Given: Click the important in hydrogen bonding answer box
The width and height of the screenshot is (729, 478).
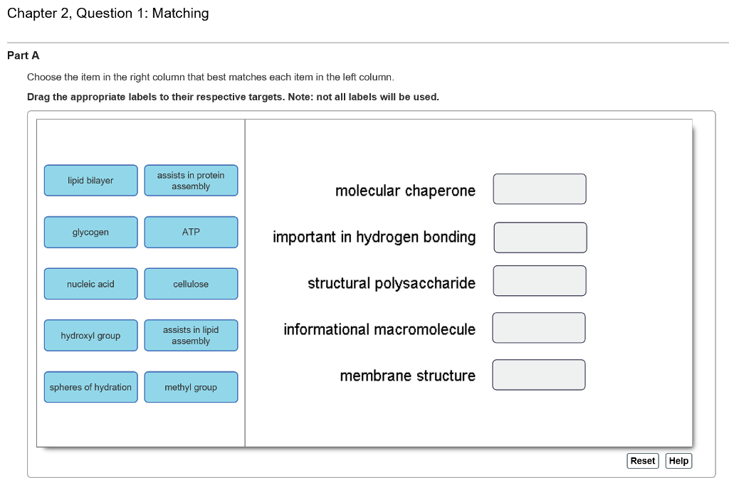Looking at the screenshot, I should [540, 237].
